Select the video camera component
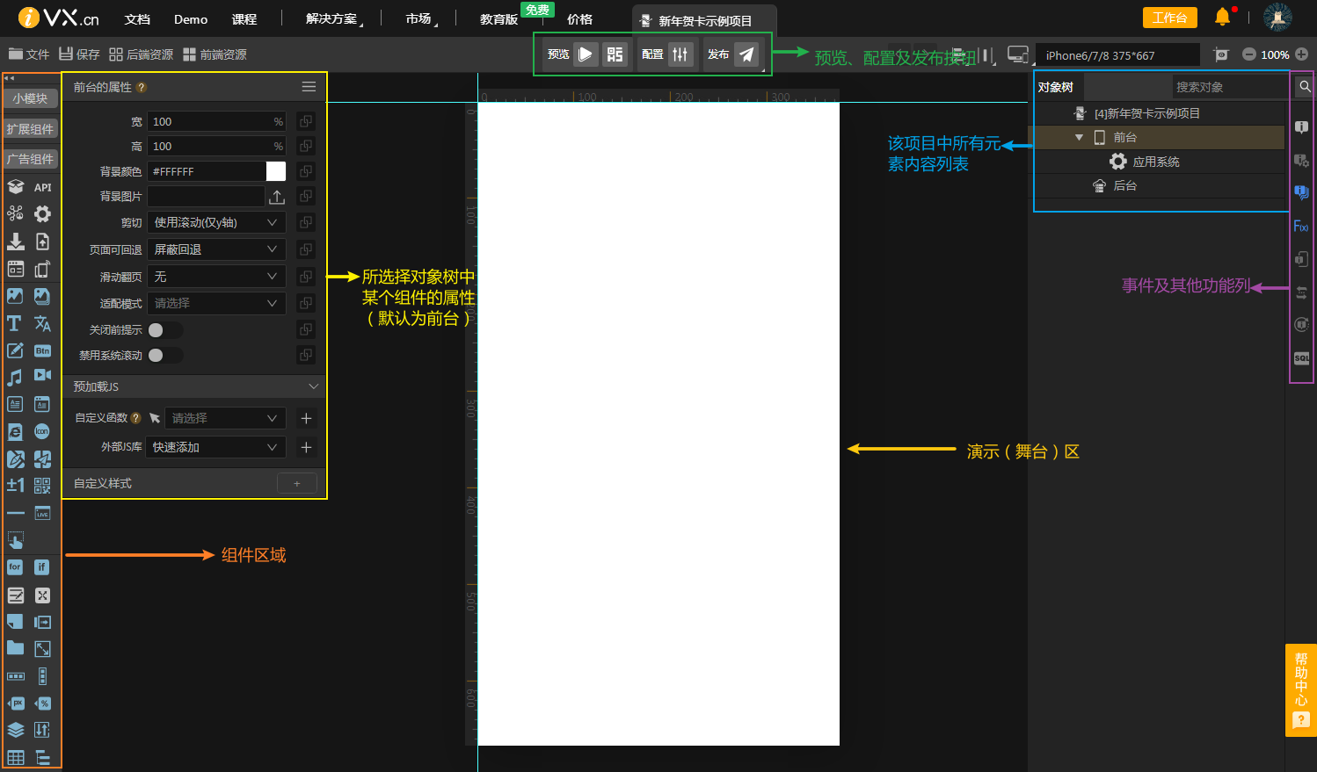Screen dimensions: 1317x772 coord(42,375)
